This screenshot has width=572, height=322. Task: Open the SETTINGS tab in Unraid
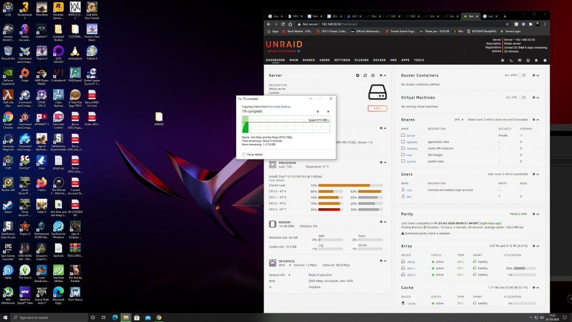coord(342,60)
